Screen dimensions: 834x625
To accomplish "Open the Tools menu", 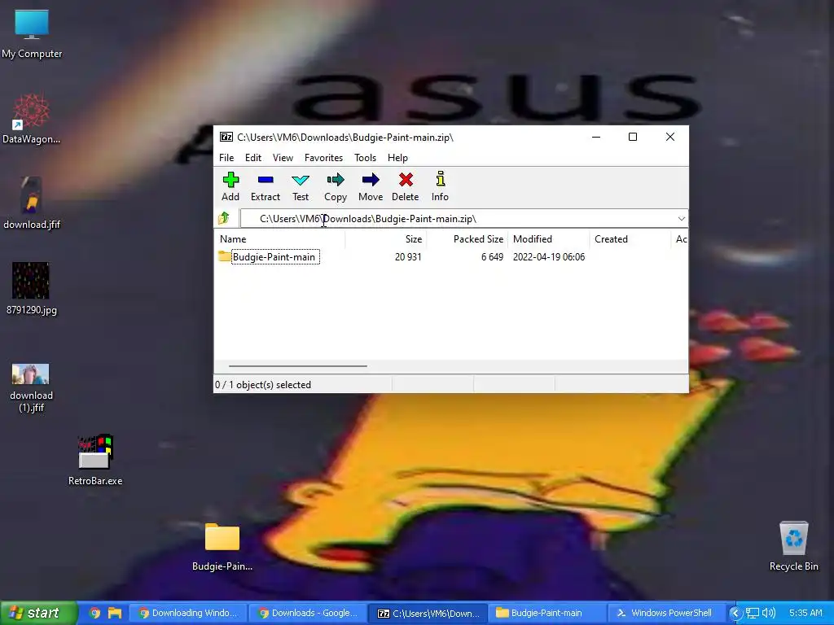I will [x=365, y=158].
